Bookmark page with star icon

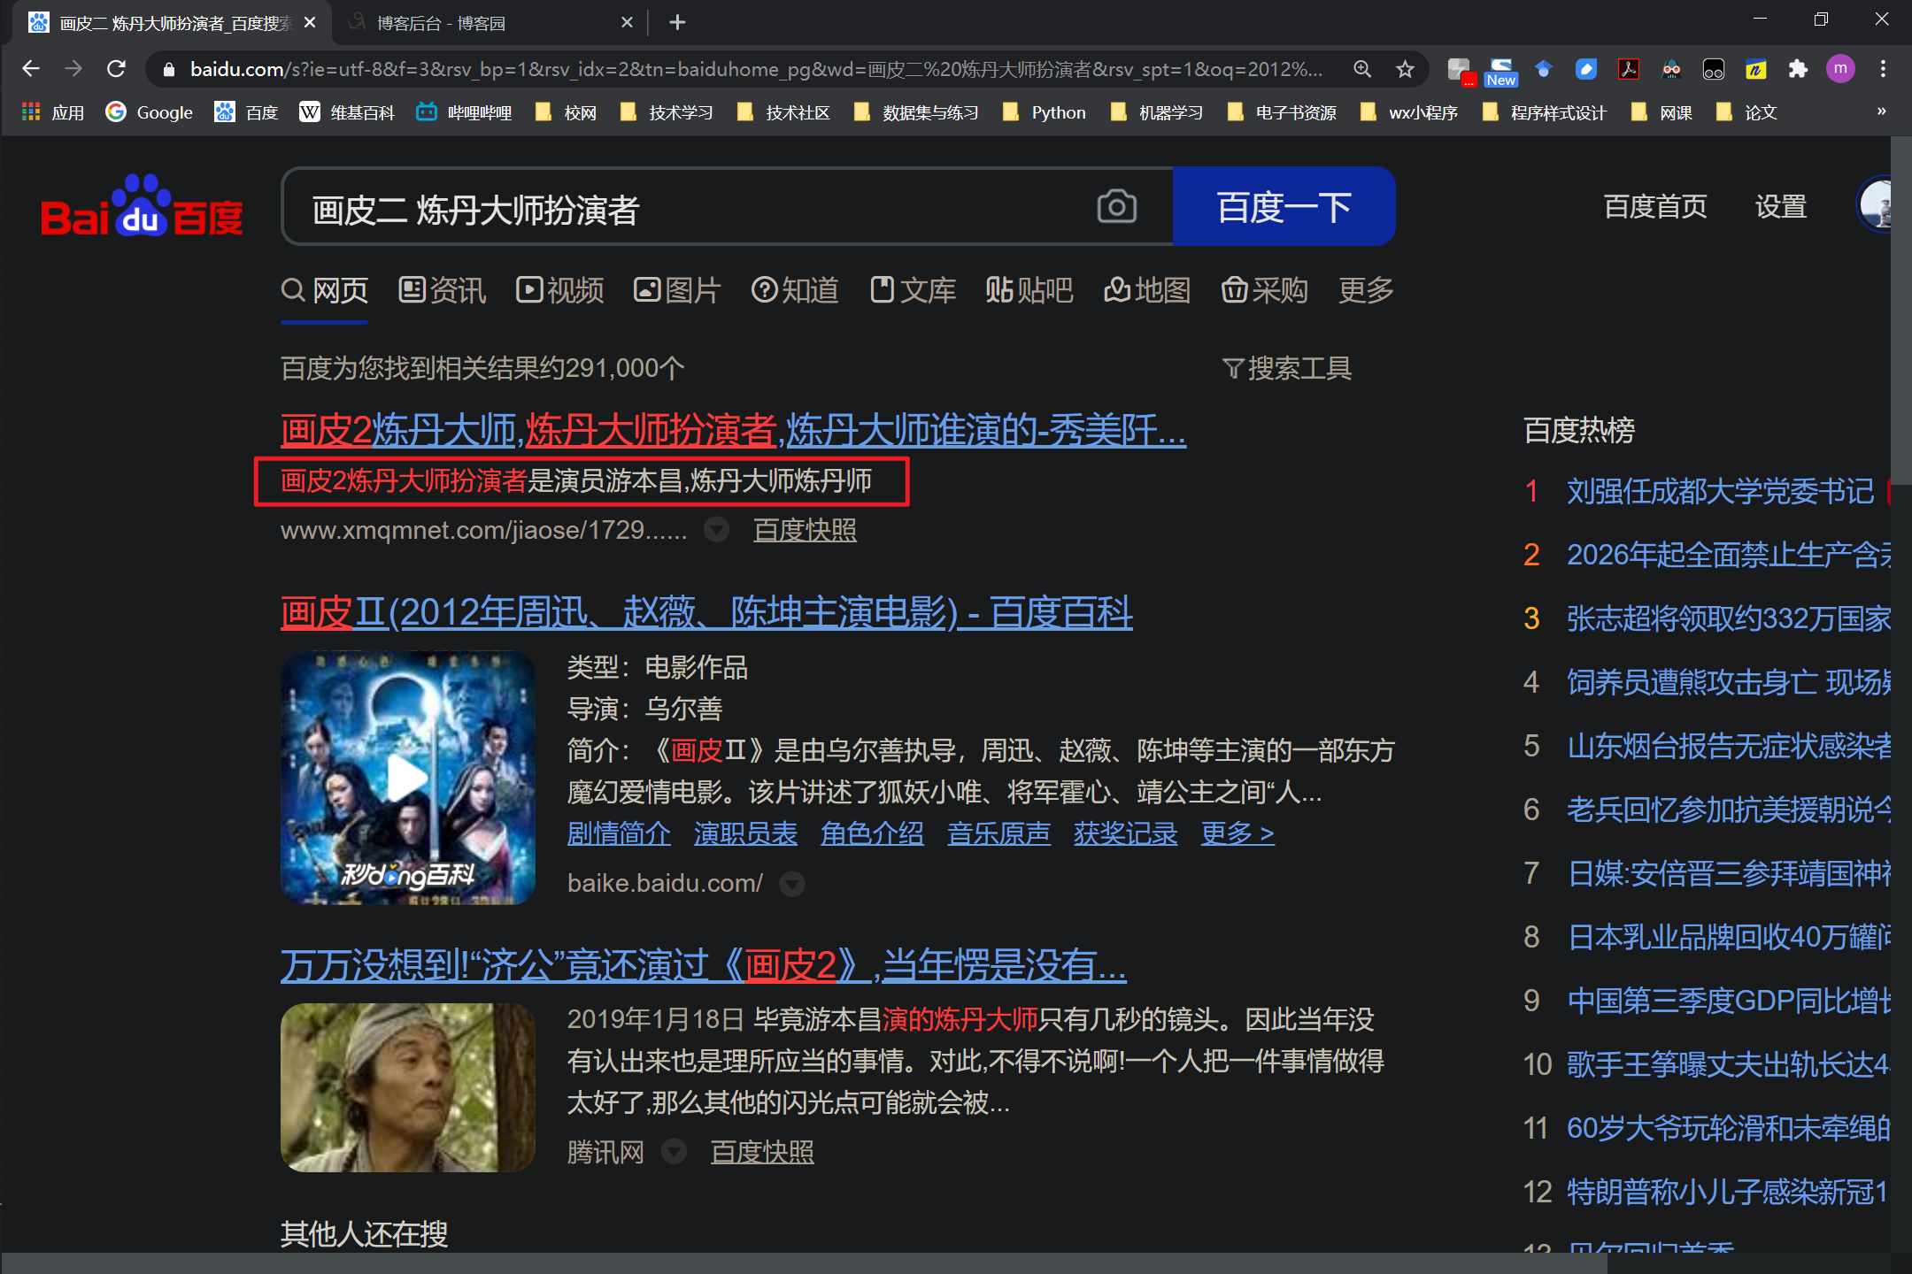1405,69
